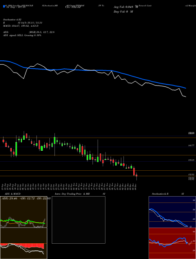Open the red RSI chart panel

coord(172,243)
